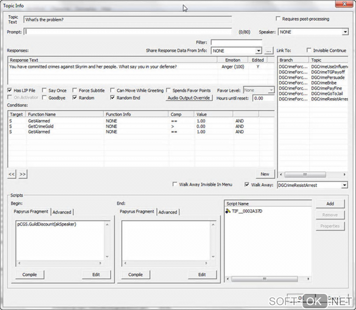
Task: Click the TIF__0002A37D script icon
Action: (228, 211)
